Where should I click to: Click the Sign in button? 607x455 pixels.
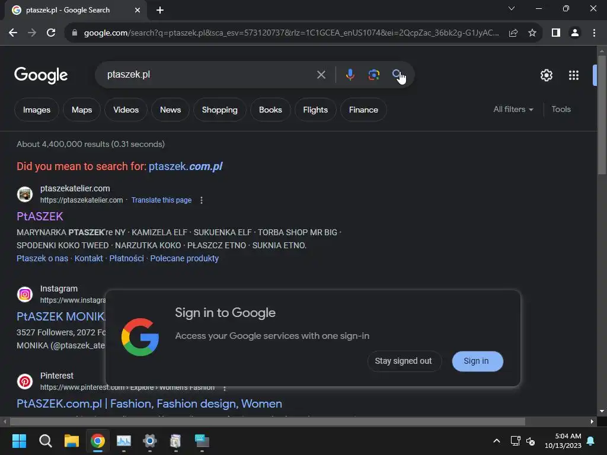[477, 361]
